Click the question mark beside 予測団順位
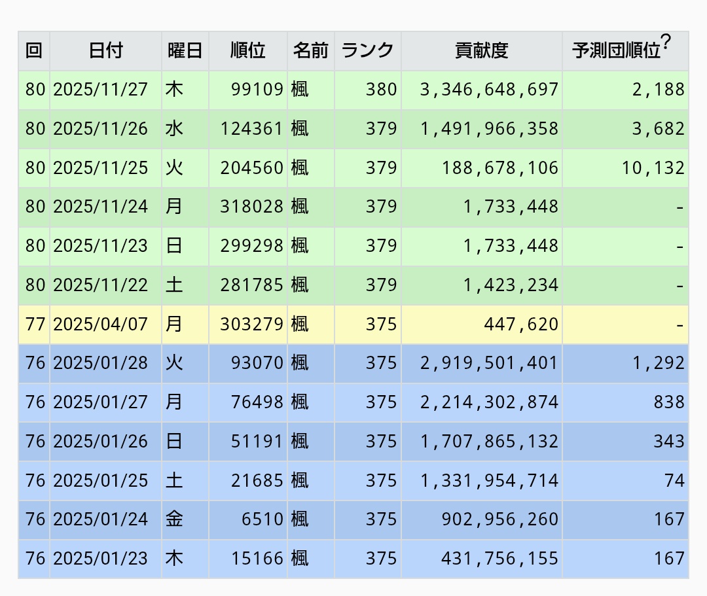 click(666, 42)
